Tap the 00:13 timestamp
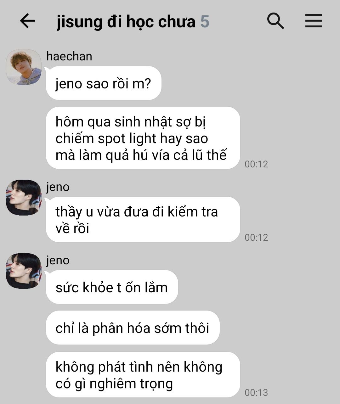Screen dimensions: 340x404 click(256, 392)
